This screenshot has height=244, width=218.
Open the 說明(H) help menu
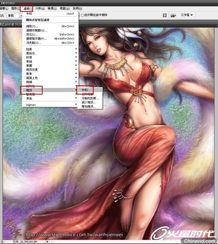tap(78, 8)
